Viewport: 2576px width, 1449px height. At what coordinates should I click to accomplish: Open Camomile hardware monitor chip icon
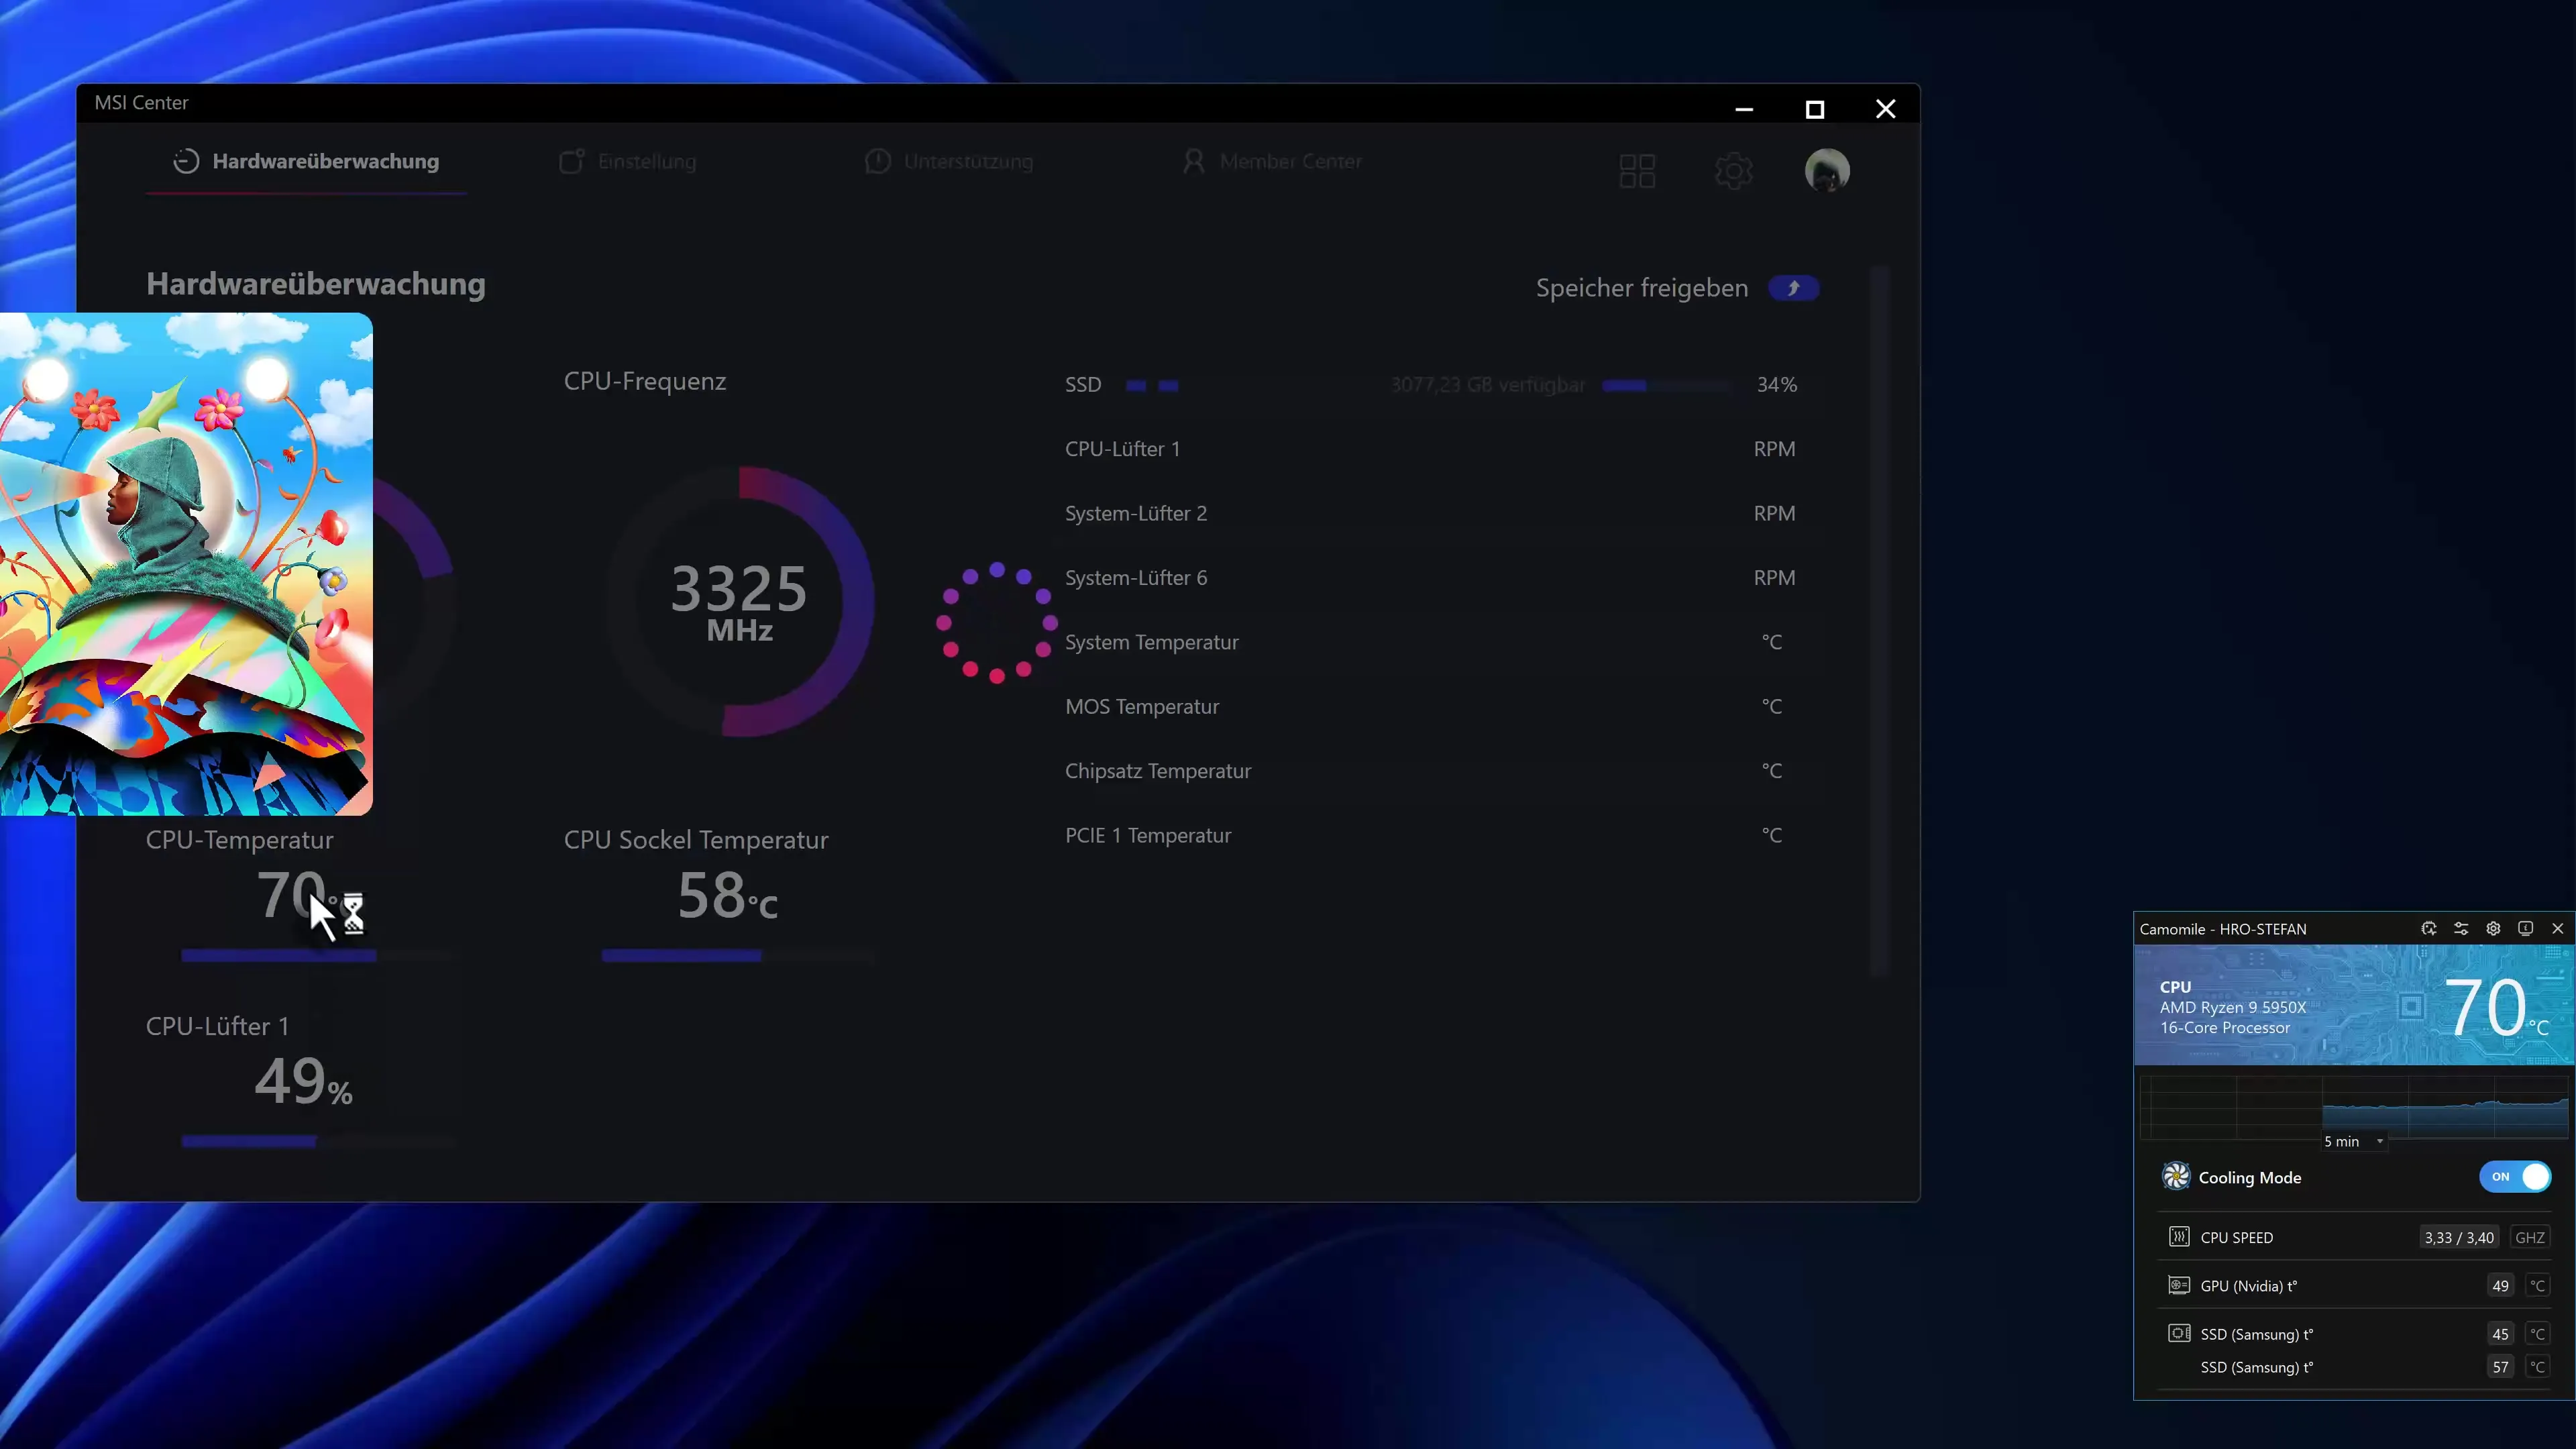click(2428, 928)
